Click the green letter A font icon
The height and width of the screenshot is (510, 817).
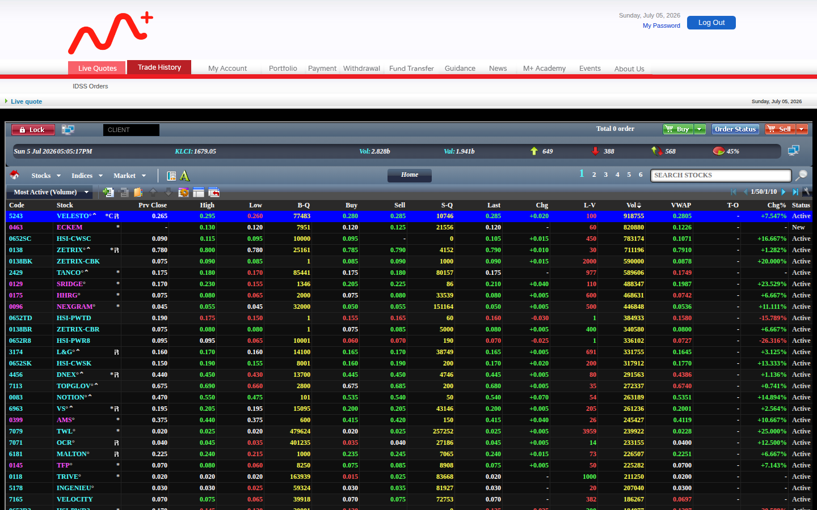184,176
